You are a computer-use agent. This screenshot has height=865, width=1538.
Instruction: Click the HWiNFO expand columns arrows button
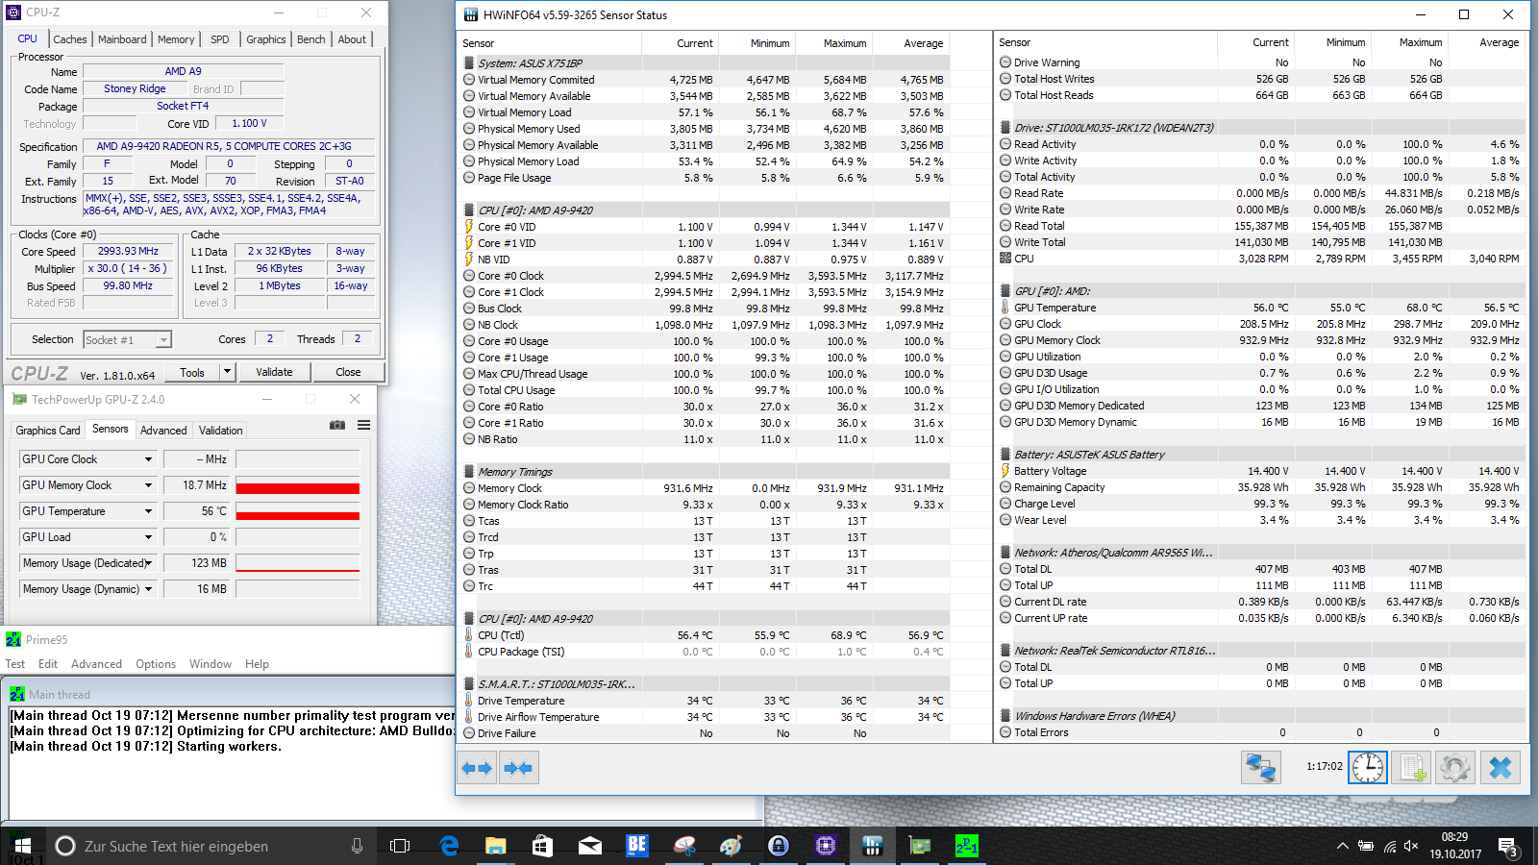click(x=477, y=768)
